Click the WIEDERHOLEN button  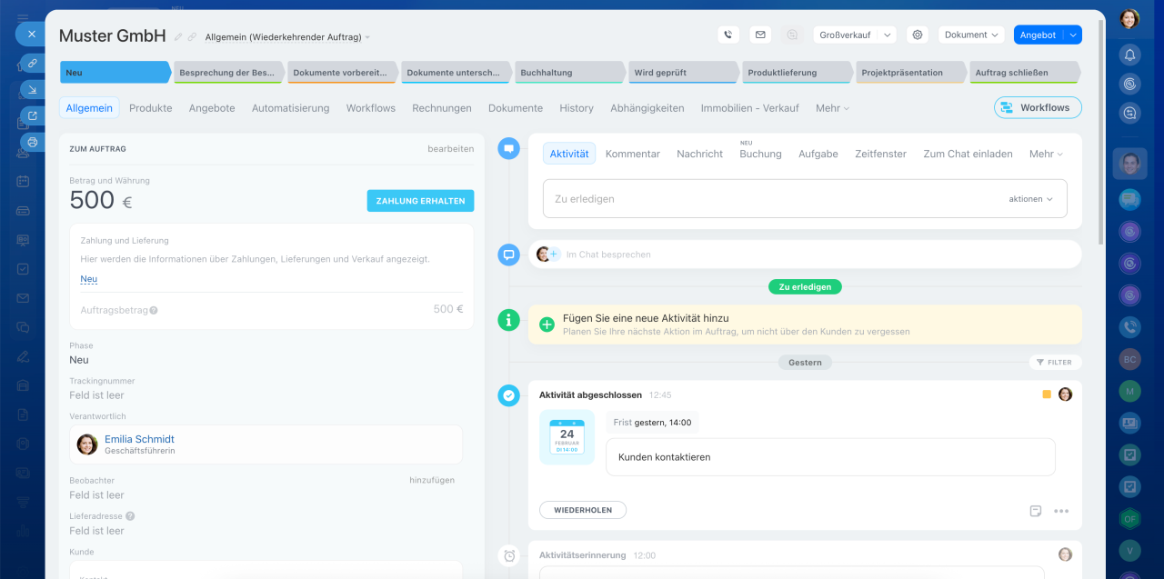tap(582, 510)
